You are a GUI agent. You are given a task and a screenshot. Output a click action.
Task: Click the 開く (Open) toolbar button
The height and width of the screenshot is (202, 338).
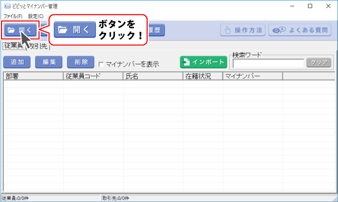click(20, 30)
